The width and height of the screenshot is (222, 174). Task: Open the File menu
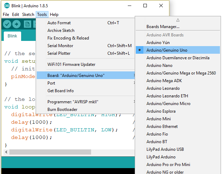coord(6,15)
